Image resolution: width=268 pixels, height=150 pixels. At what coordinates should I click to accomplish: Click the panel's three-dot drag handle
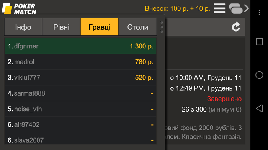162,27
